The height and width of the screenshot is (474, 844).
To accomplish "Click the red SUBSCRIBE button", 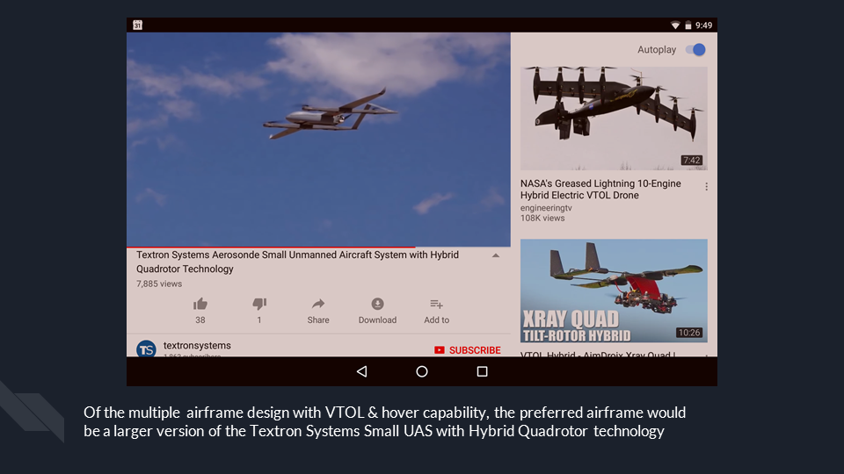I will coord(467,350).
